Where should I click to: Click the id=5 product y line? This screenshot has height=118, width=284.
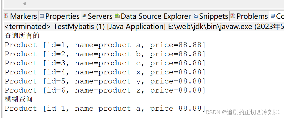click(x=105, y=81)
